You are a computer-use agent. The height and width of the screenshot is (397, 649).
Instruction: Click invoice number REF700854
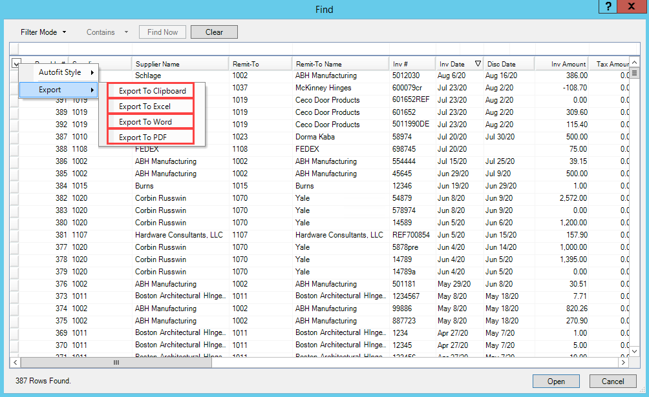point(411,235)
